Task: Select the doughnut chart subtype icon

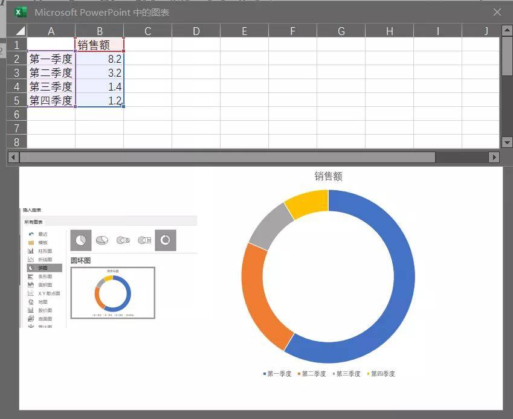Action: coord(165,240)
